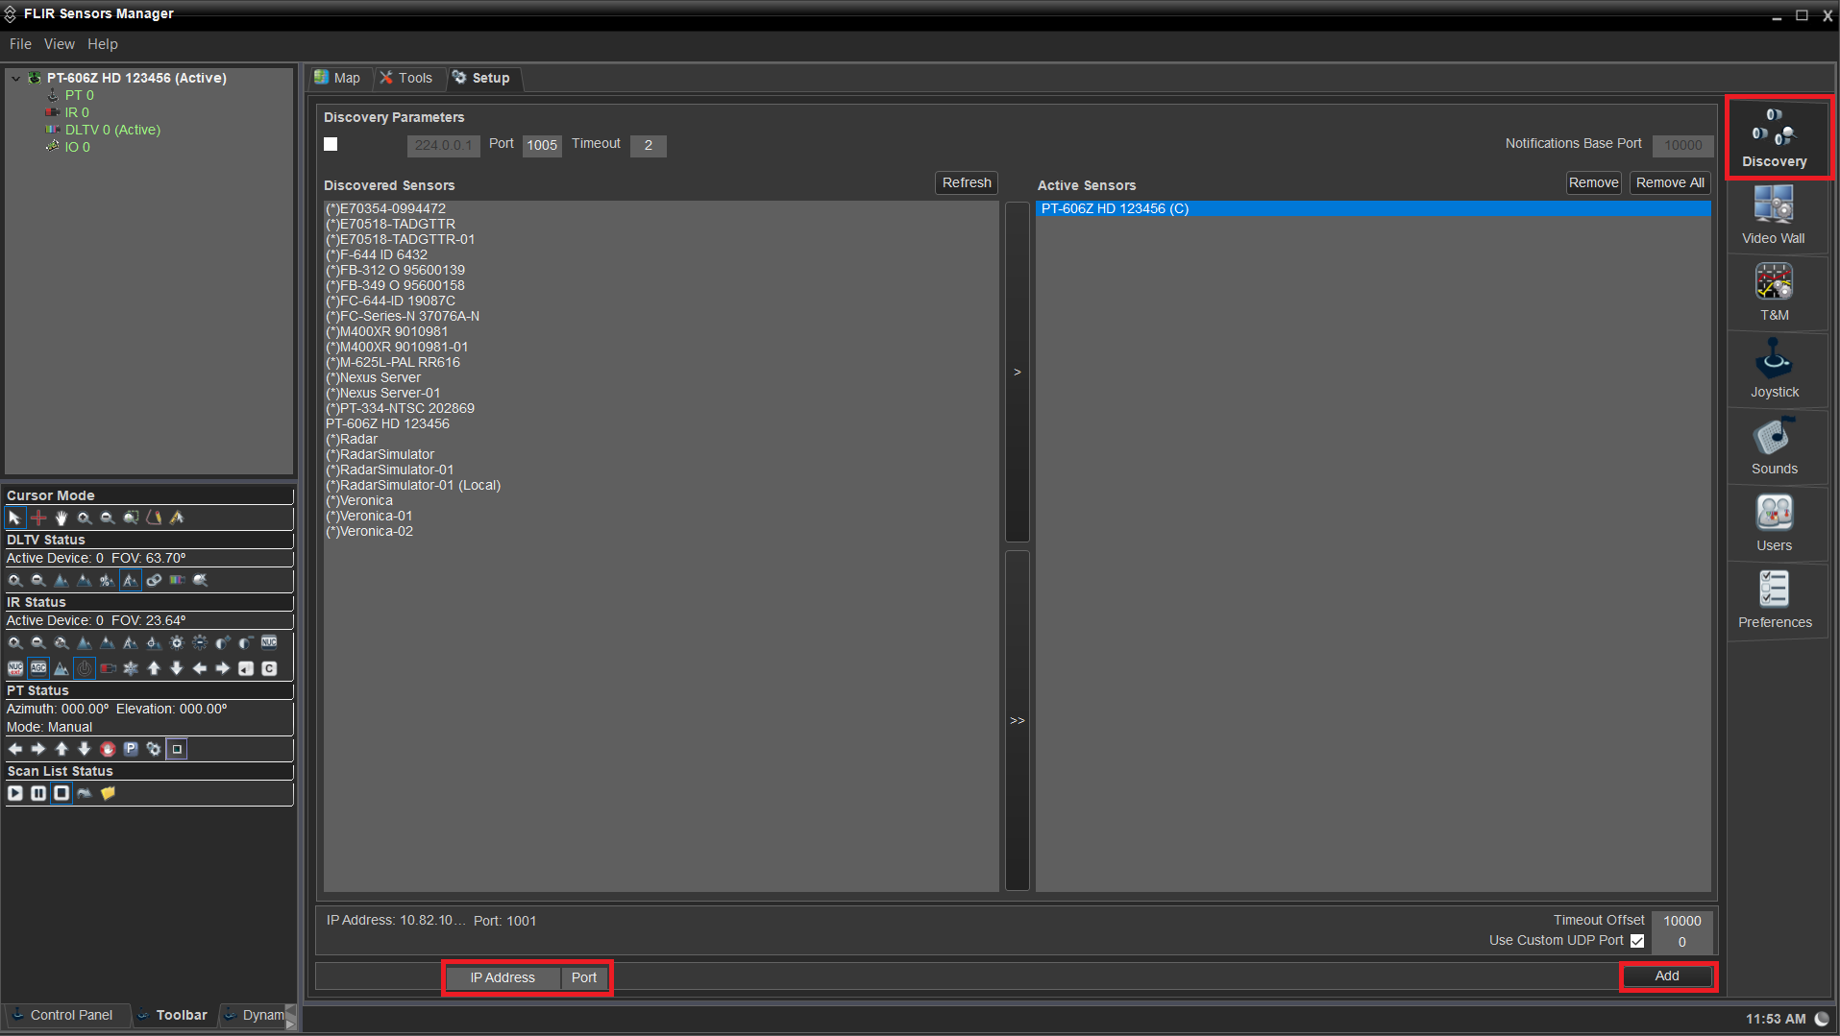Open the Users setup panel
Image resolution: width=1840 pixels, height=1036 pixels.
point(1774,523)
